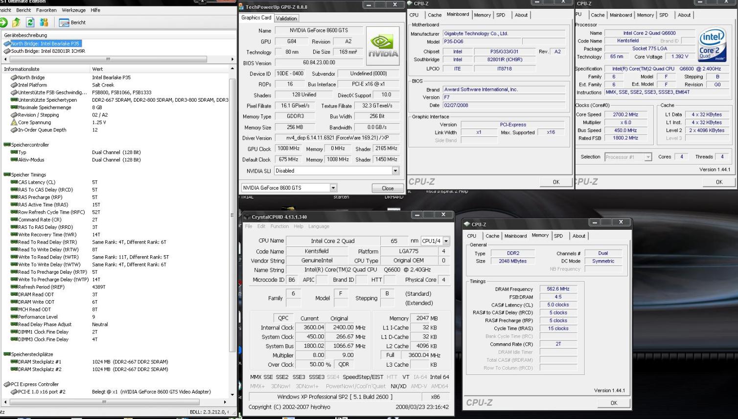This screenshot has width=738, height=419.
Task: Open the Language menu in CrystalCPUID
Action: [319, 226]
